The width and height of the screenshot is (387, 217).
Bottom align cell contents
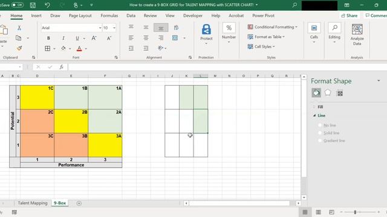(x=161, y=28)
